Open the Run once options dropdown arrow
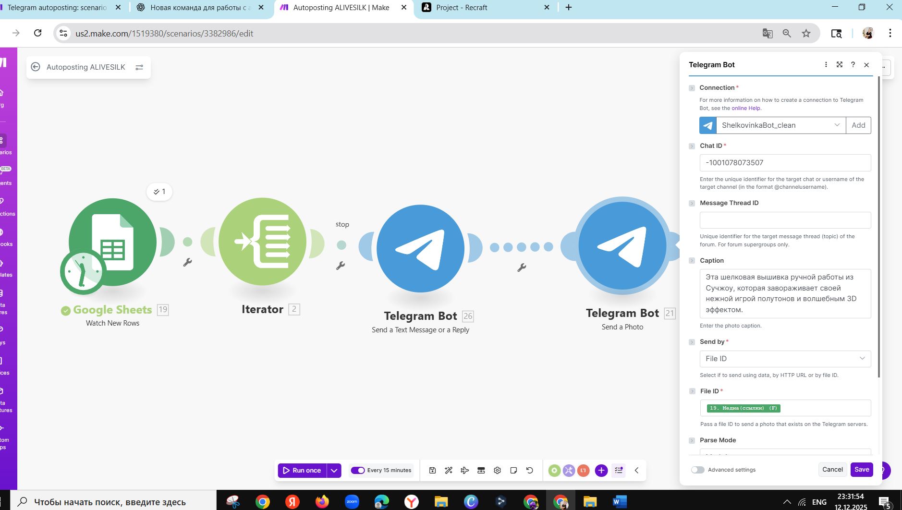Image resolution: width=902 pixels, height=510 pixels. point(334,471)
